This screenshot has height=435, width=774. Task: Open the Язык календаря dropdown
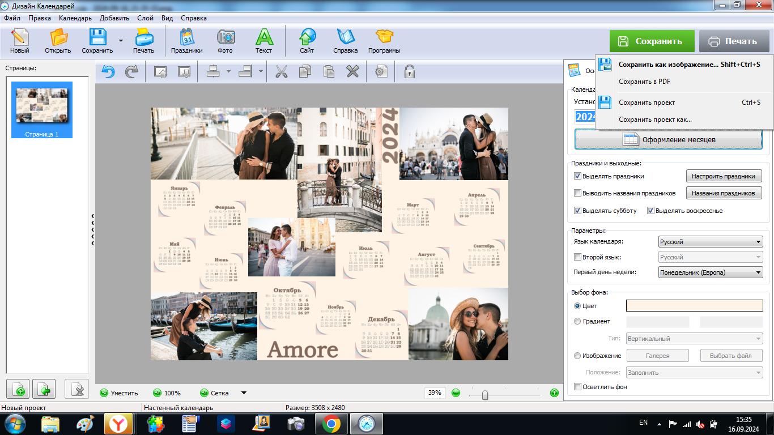click(711, 242)
